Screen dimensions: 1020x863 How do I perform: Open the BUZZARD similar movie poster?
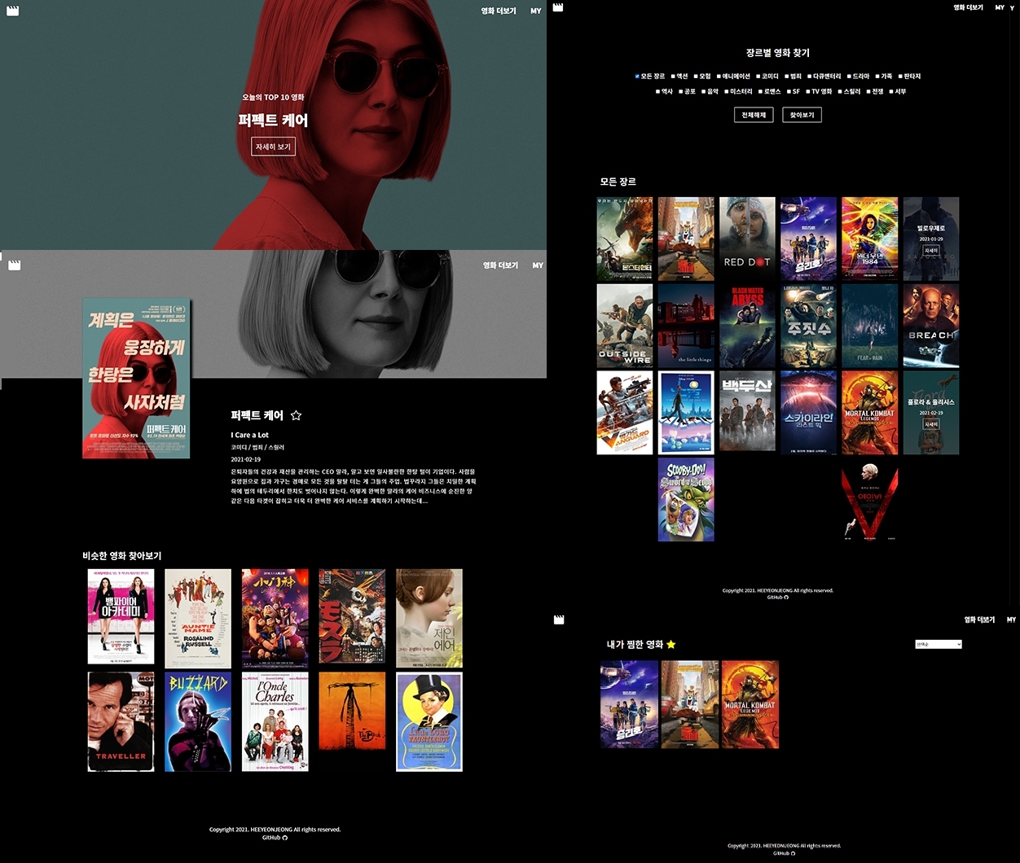pos(198,721)
